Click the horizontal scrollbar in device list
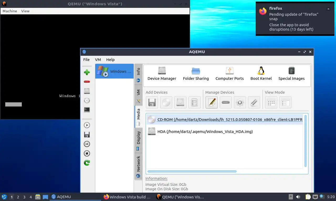 tap(192, 171)
